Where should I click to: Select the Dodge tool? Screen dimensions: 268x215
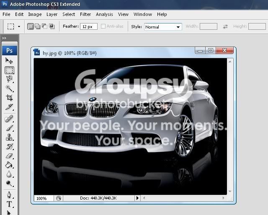click(x=9, y=183)
